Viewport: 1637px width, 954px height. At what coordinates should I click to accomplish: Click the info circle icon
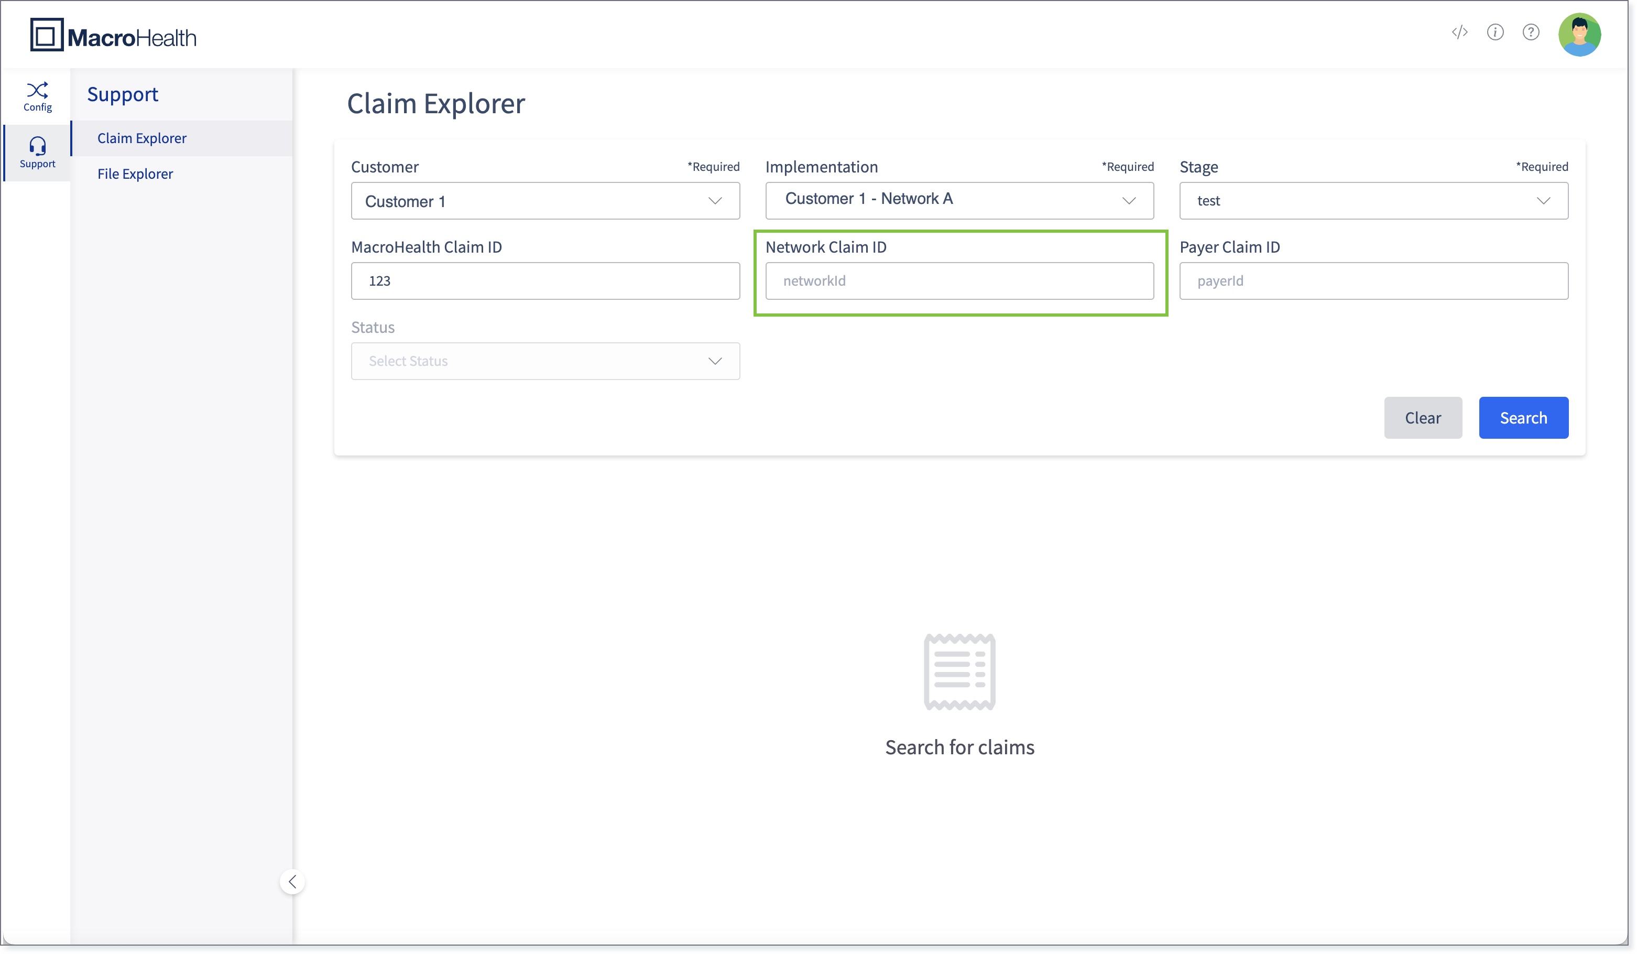(1495, 32)
